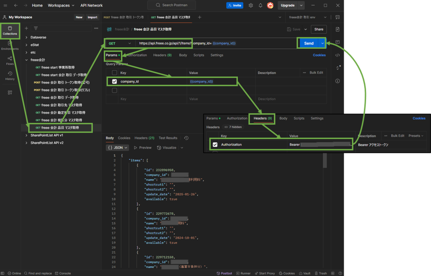The image size is (431, 276).
Task: Open Runner in the status bar
Action: click(x=244, y=273)
